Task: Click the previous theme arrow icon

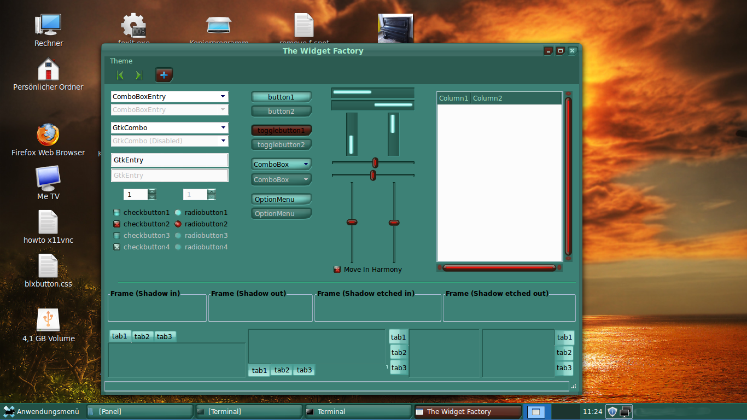Action: [120, 75]
